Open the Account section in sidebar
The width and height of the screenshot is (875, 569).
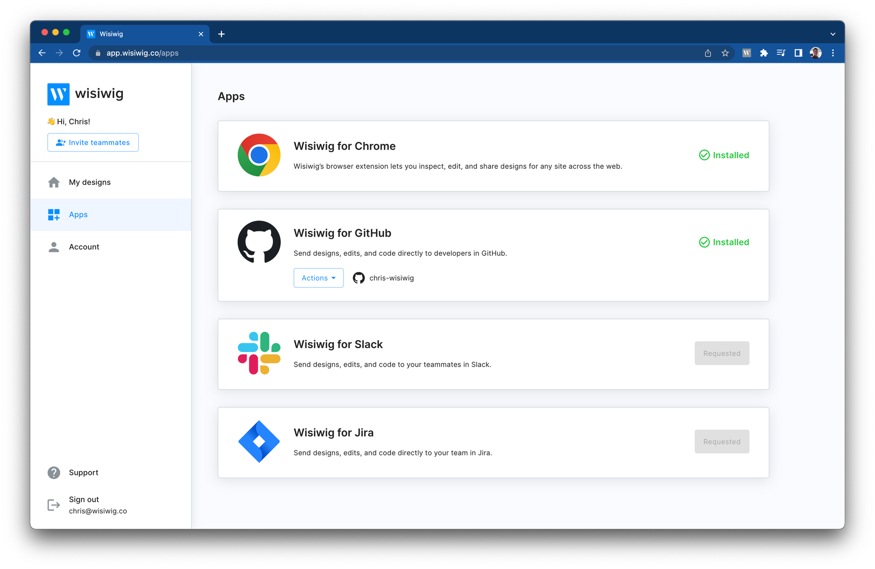(x=84, y=247)
